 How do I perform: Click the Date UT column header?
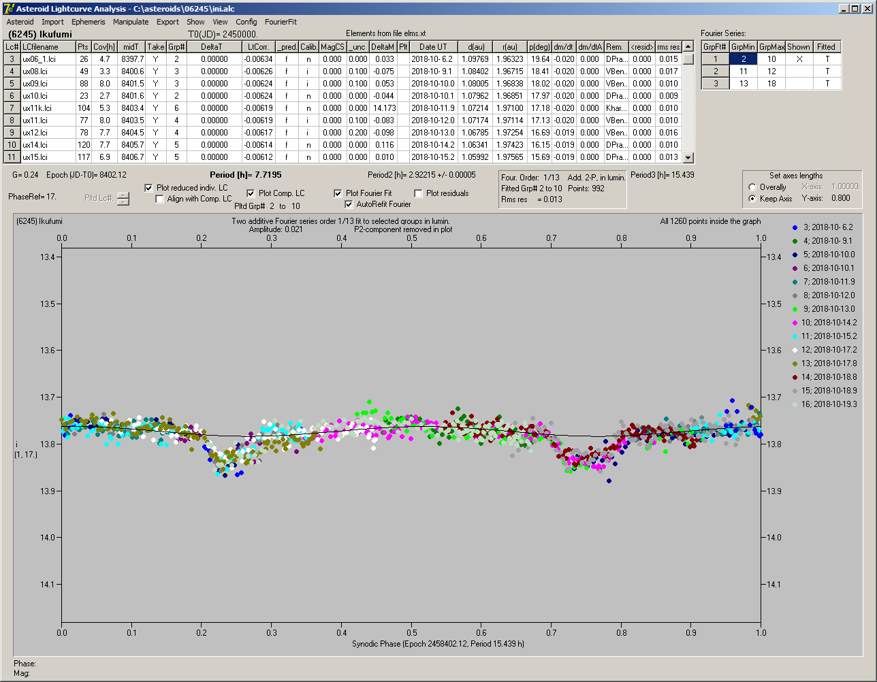click(x=433, y=47)
